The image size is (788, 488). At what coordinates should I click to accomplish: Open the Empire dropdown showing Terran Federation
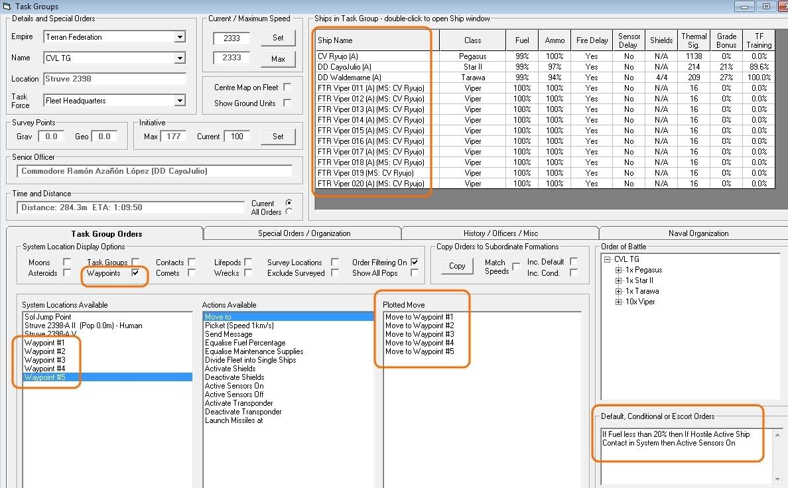pos(179,36)
